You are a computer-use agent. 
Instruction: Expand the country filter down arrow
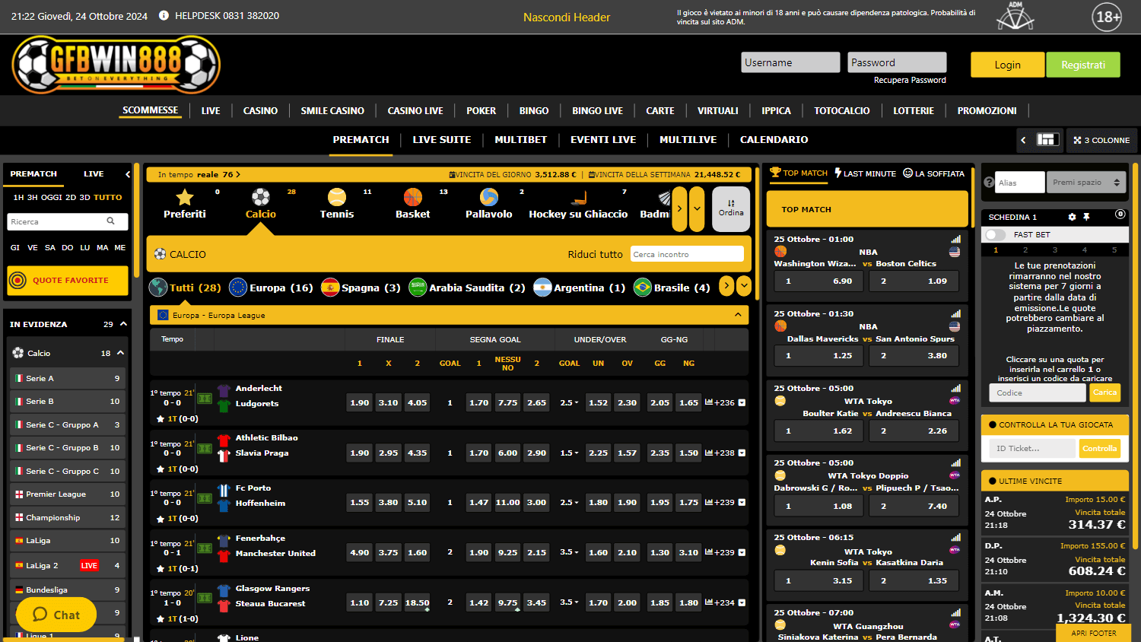[x=744, y=286]
